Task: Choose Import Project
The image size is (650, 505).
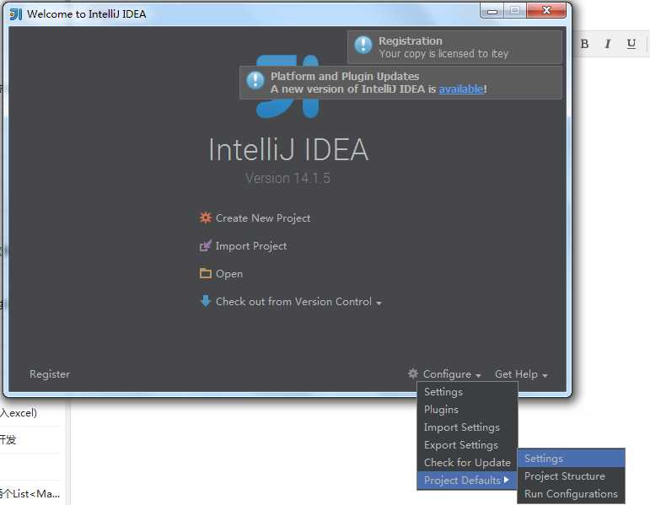Action: 251,246
